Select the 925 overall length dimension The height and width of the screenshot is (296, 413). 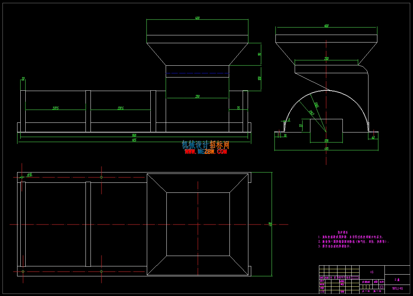134,140
